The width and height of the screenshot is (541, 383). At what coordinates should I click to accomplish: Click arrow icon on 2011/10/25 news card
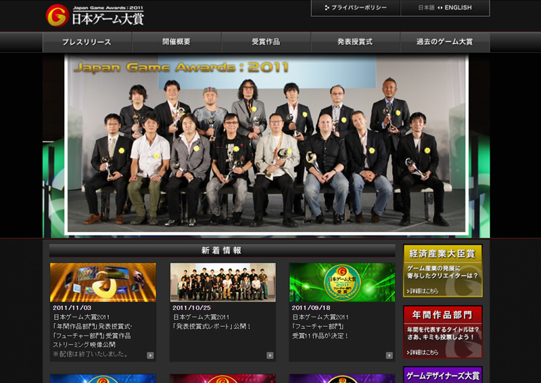[x=270, y=355]
